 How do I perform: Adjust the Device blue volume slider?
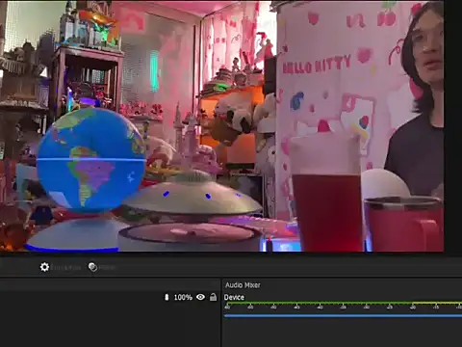pyautogui.click(x=343, y=316)
